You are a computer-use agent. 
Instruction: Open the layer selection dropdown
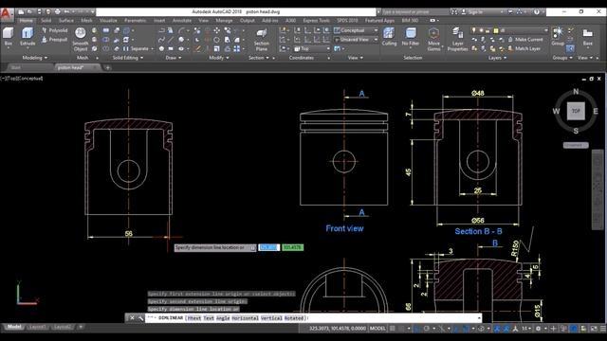click(509, 30)
